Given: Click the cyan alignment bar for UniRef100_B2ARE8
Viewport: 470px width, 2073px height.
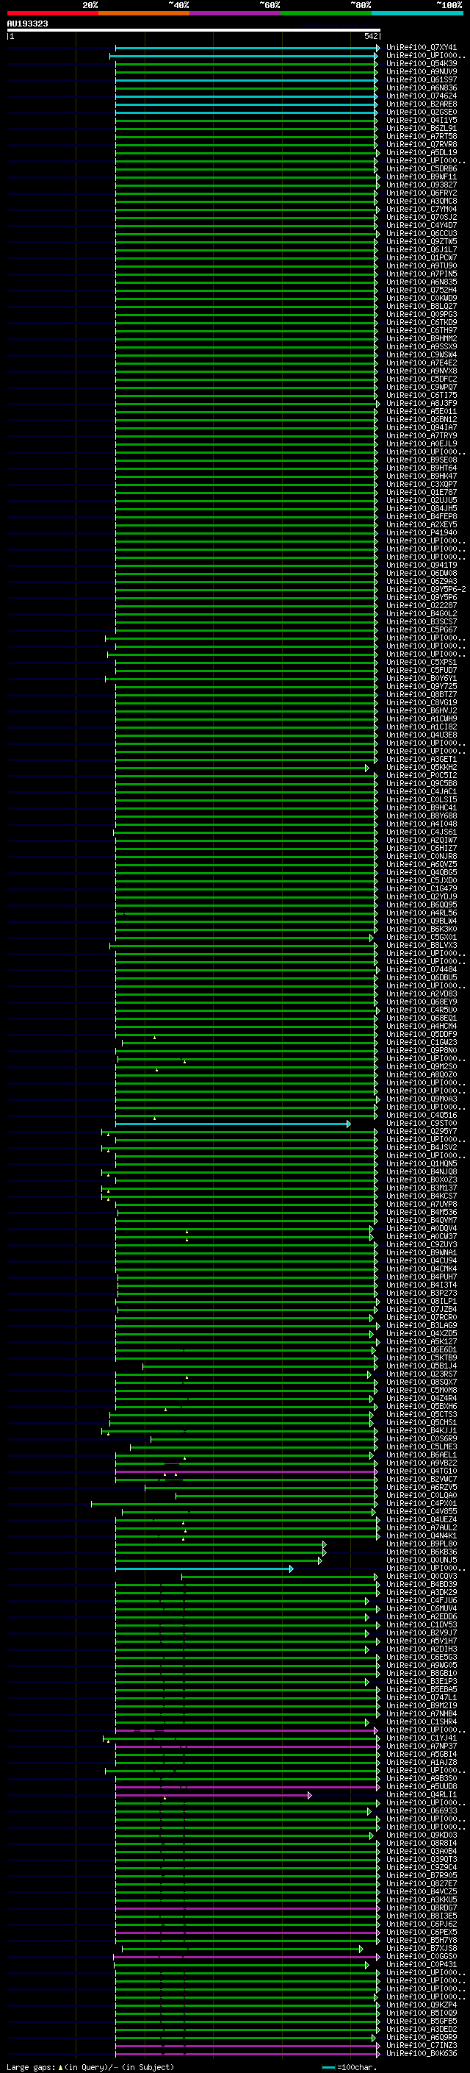Looking at the screenshot, I should pyautogui.click(x=246, y=104).
